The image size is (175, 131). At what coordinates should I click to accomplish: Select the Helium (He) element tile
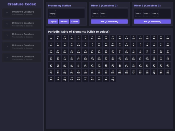pyautogui.click(x=168, y=38)
